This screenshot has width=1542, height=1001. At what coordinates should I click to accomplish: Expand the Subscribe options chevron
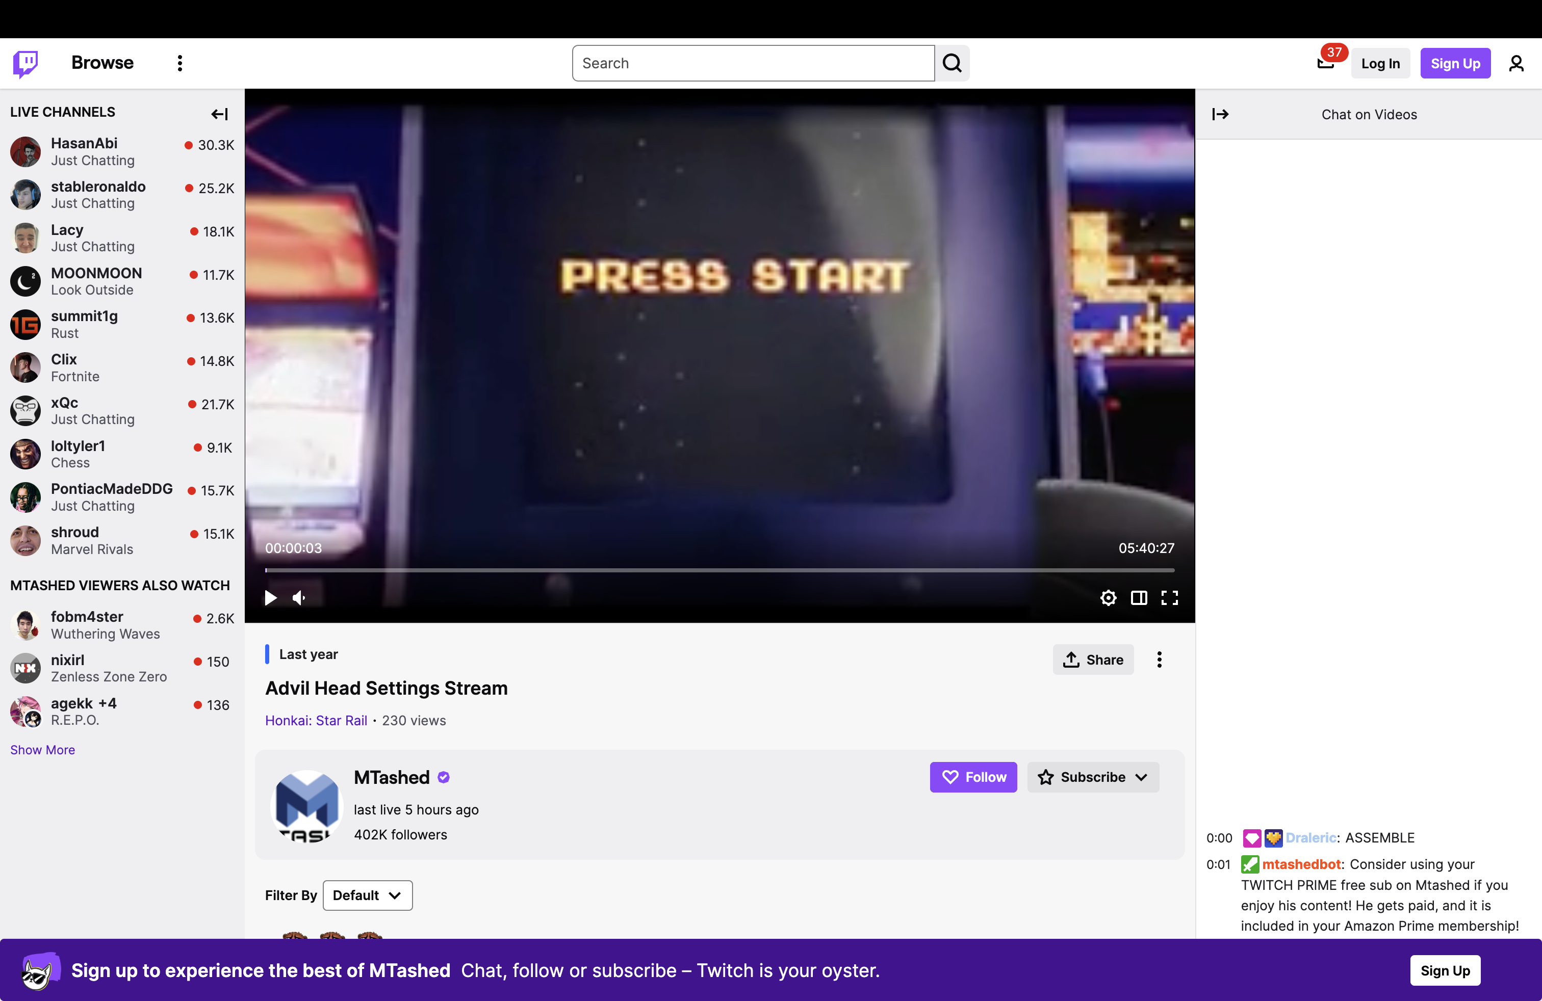[1142, 777]
